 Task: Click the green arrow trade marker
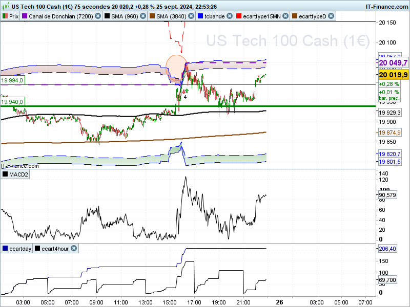tap(187, 91)
